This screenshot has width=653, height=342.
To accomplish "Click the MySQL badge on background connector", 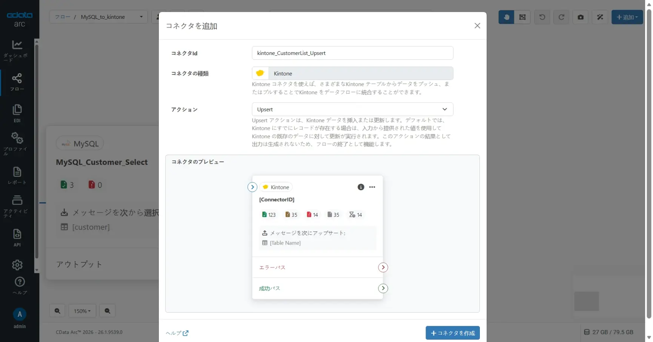I will coord(80,143).
